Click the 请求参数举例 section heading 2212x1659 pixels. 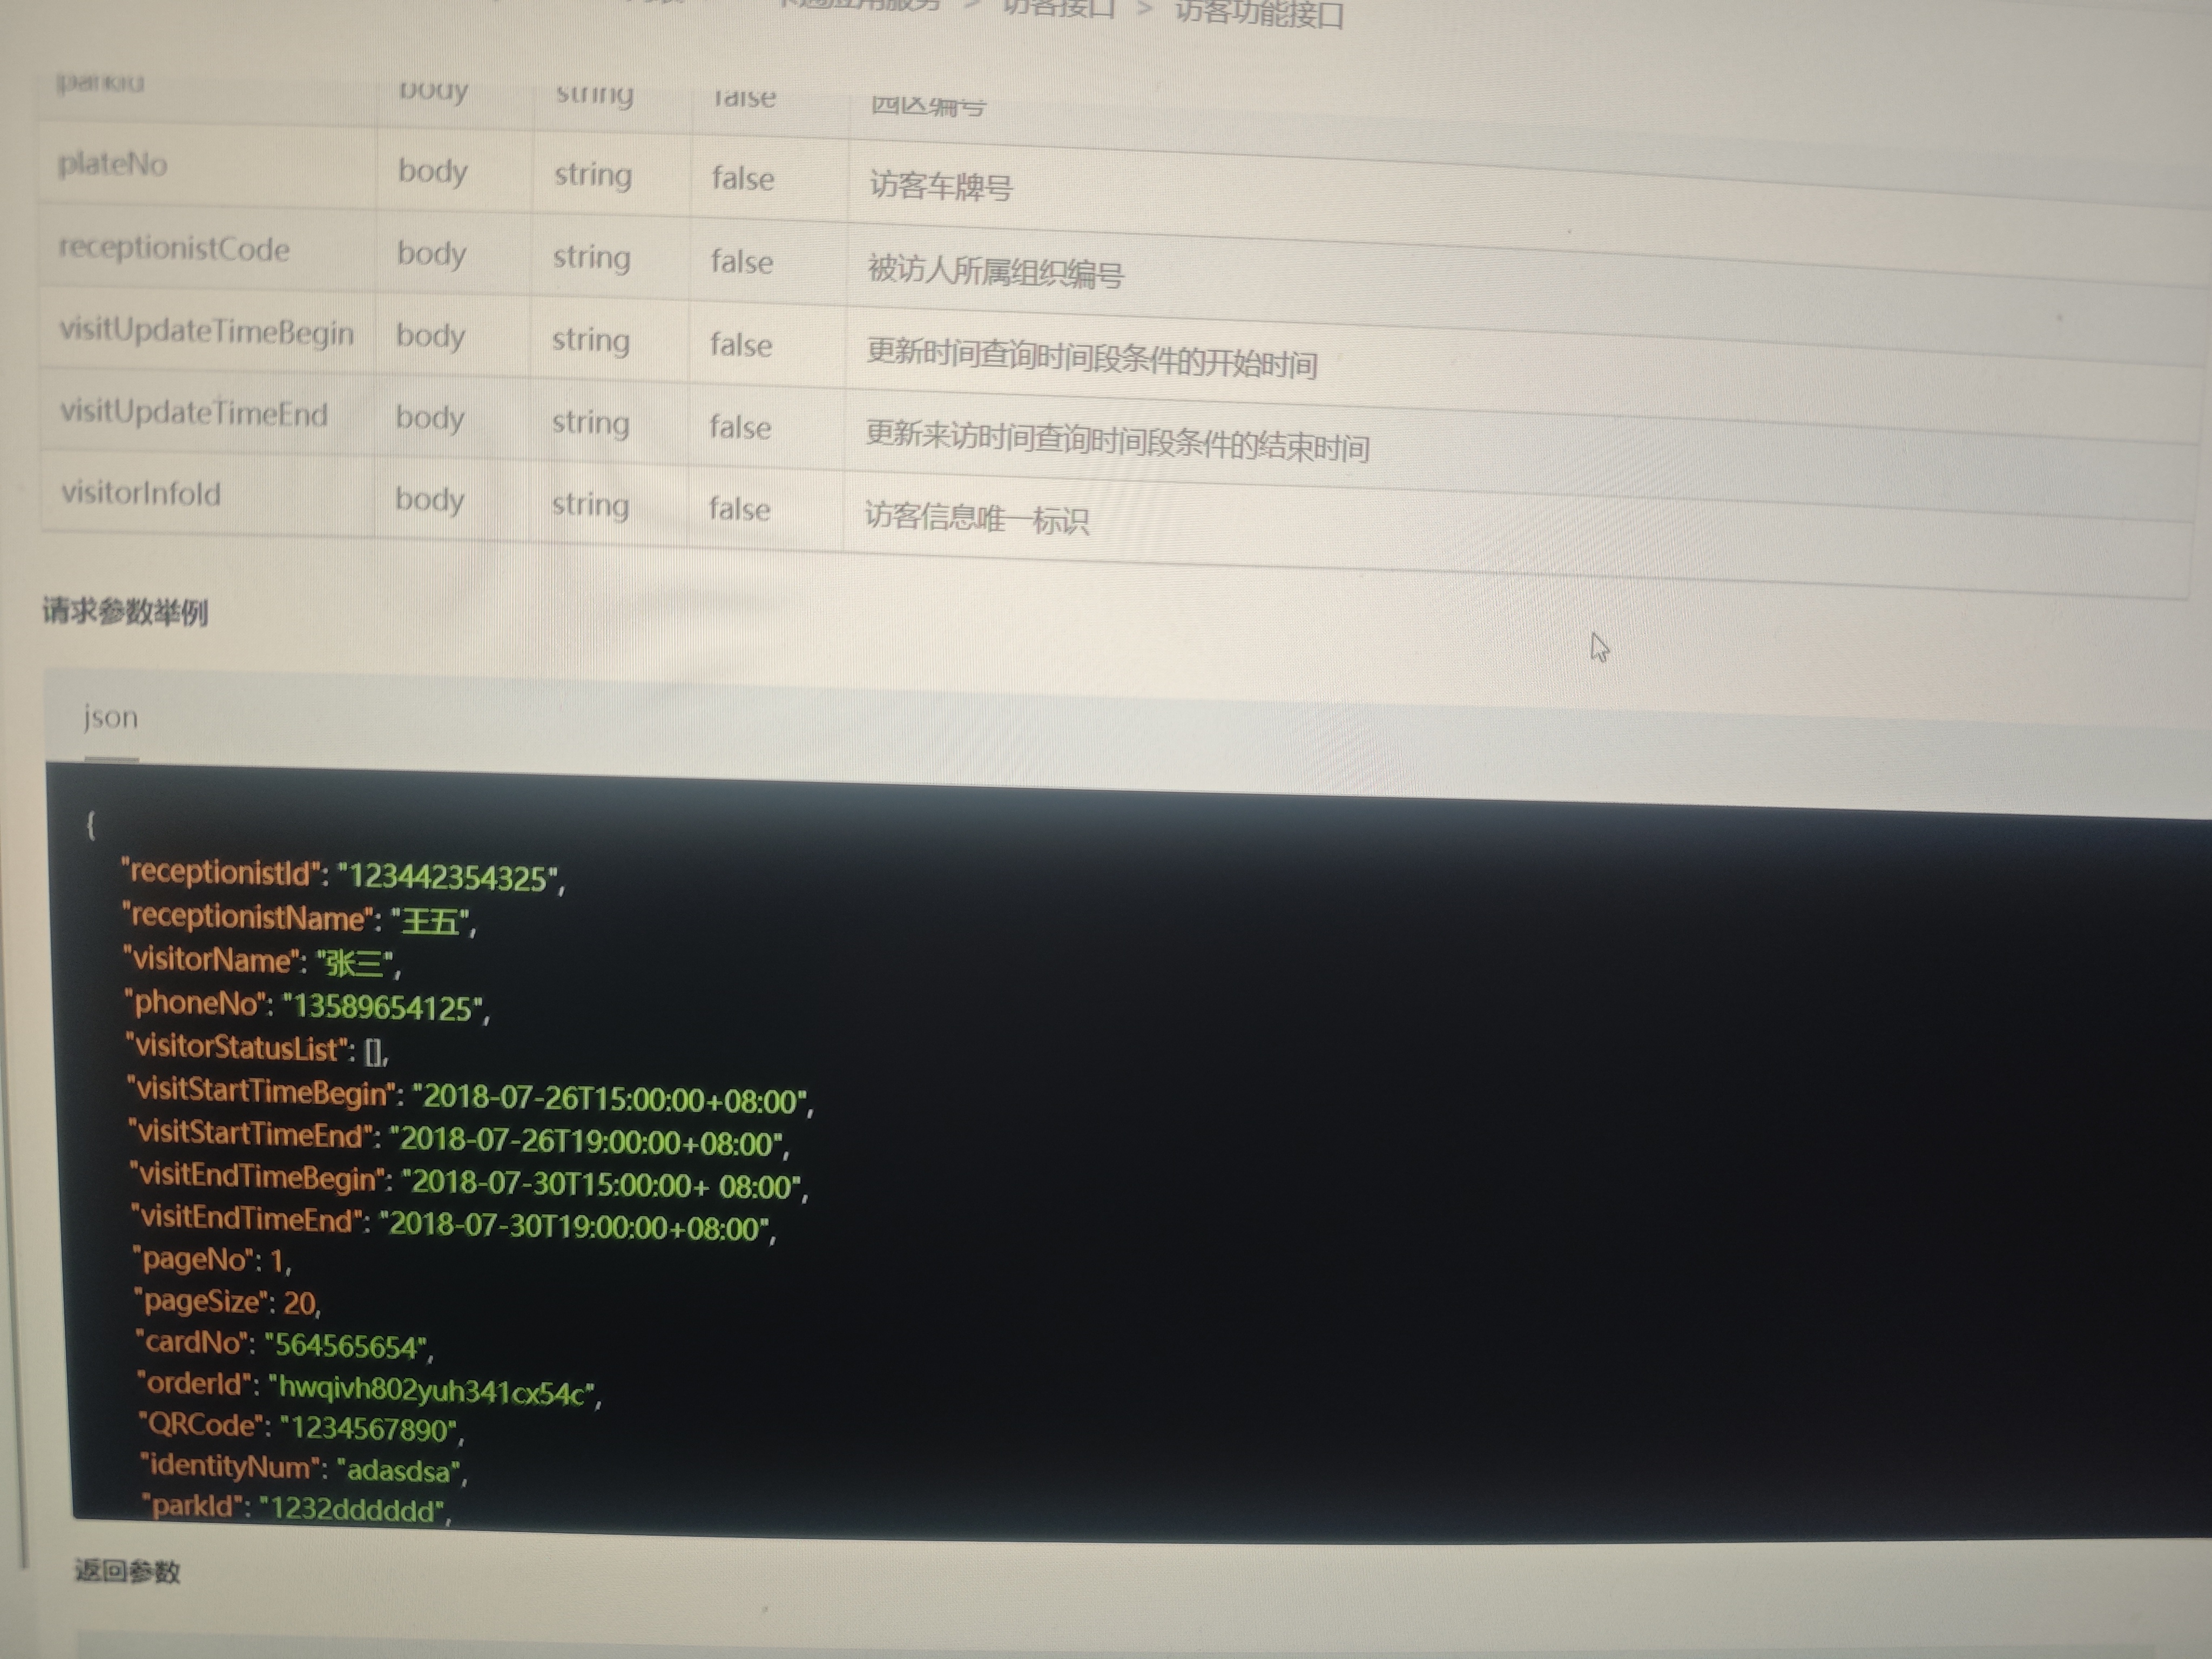(x=125, y=611)
